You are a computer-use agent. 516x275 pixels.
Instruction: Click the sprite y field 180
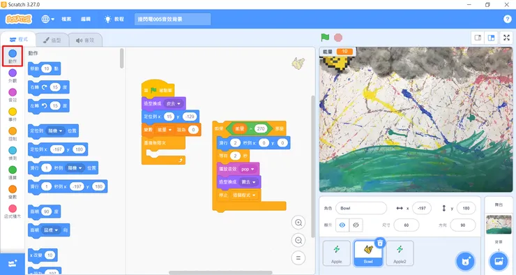(x=466, y=208)
